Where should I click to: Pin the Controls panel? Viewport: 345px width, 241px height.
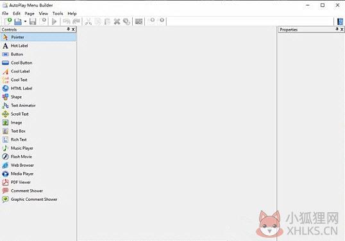point(68,29)
